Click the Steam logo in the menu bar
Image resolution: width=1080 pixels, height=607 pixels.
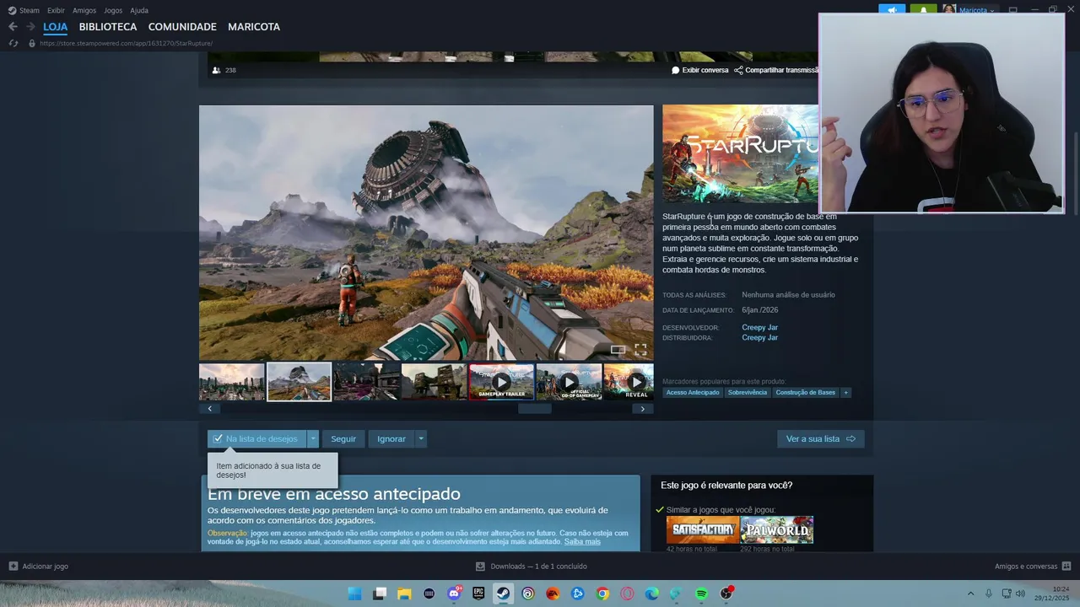point(12,10)
